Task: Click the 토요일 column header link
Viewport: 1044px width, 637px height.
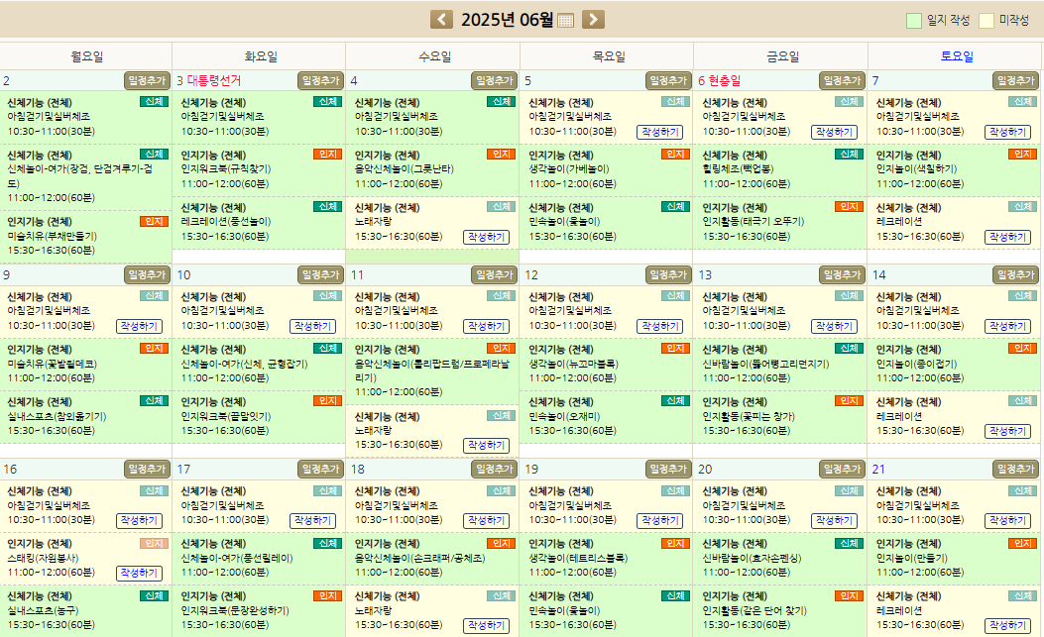Action: pyautogui.click(x=956, y=56)
